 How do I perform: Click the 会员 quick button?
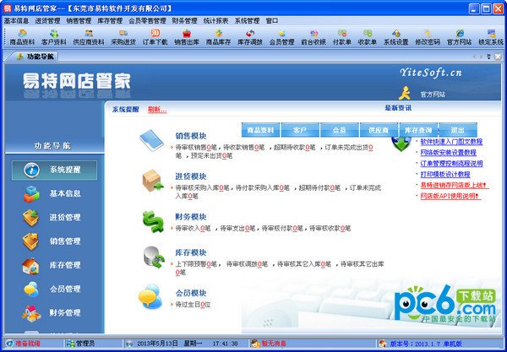(x=340, y=130)
